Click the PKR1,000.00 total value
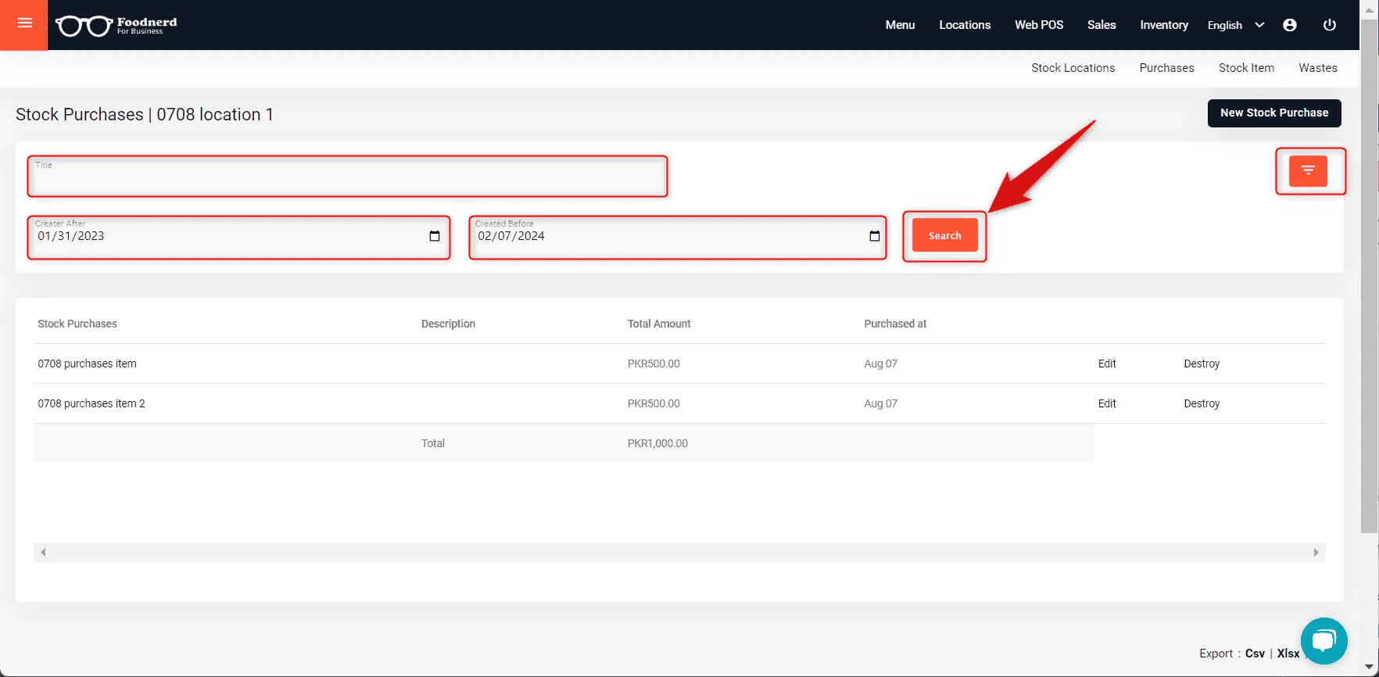 pyautogui.click(x=657, y=443)
